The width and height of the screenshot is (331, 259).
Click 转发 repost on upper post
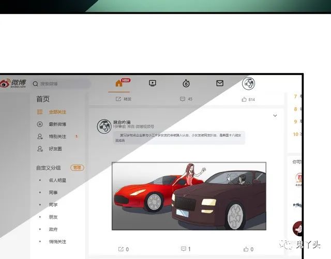click(124, 99)
